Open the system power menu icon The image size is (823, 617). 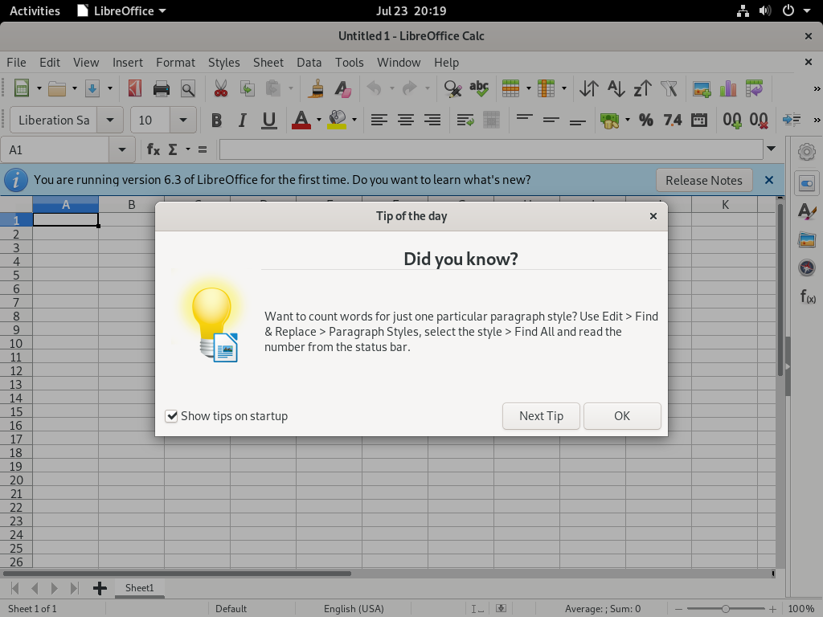point(788,11)
